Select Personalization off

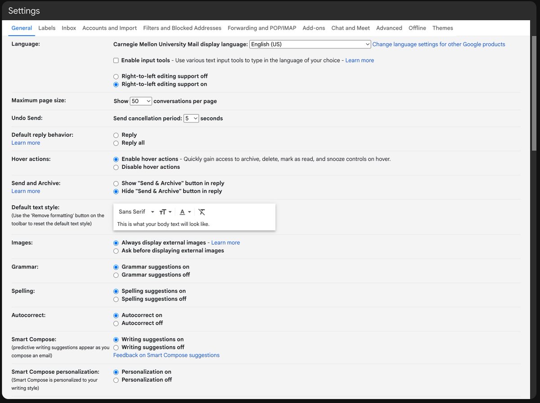(116, 380)
